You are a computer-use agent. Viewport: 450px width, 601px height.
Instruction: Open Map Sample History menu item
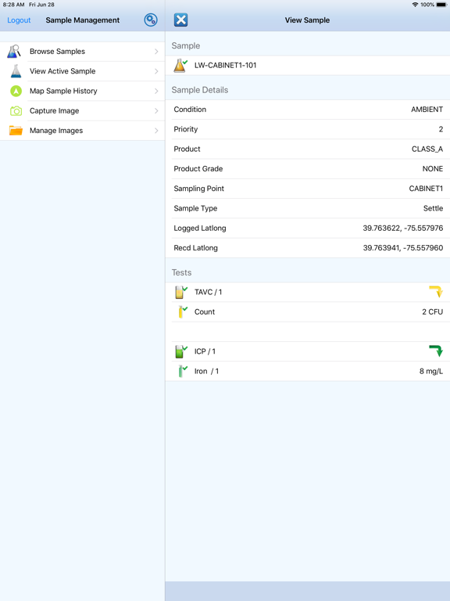(x=82, y=91)
